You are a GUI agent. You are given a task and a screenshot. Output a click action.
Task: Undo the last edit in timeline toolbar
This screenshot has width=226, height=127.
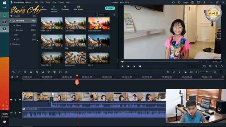coord(13,72)
